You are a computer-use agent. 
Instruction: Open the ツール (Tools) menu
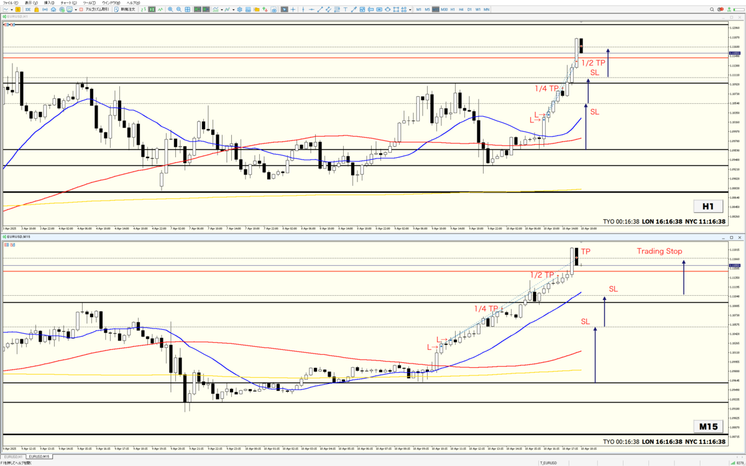[x=89, y=3]
